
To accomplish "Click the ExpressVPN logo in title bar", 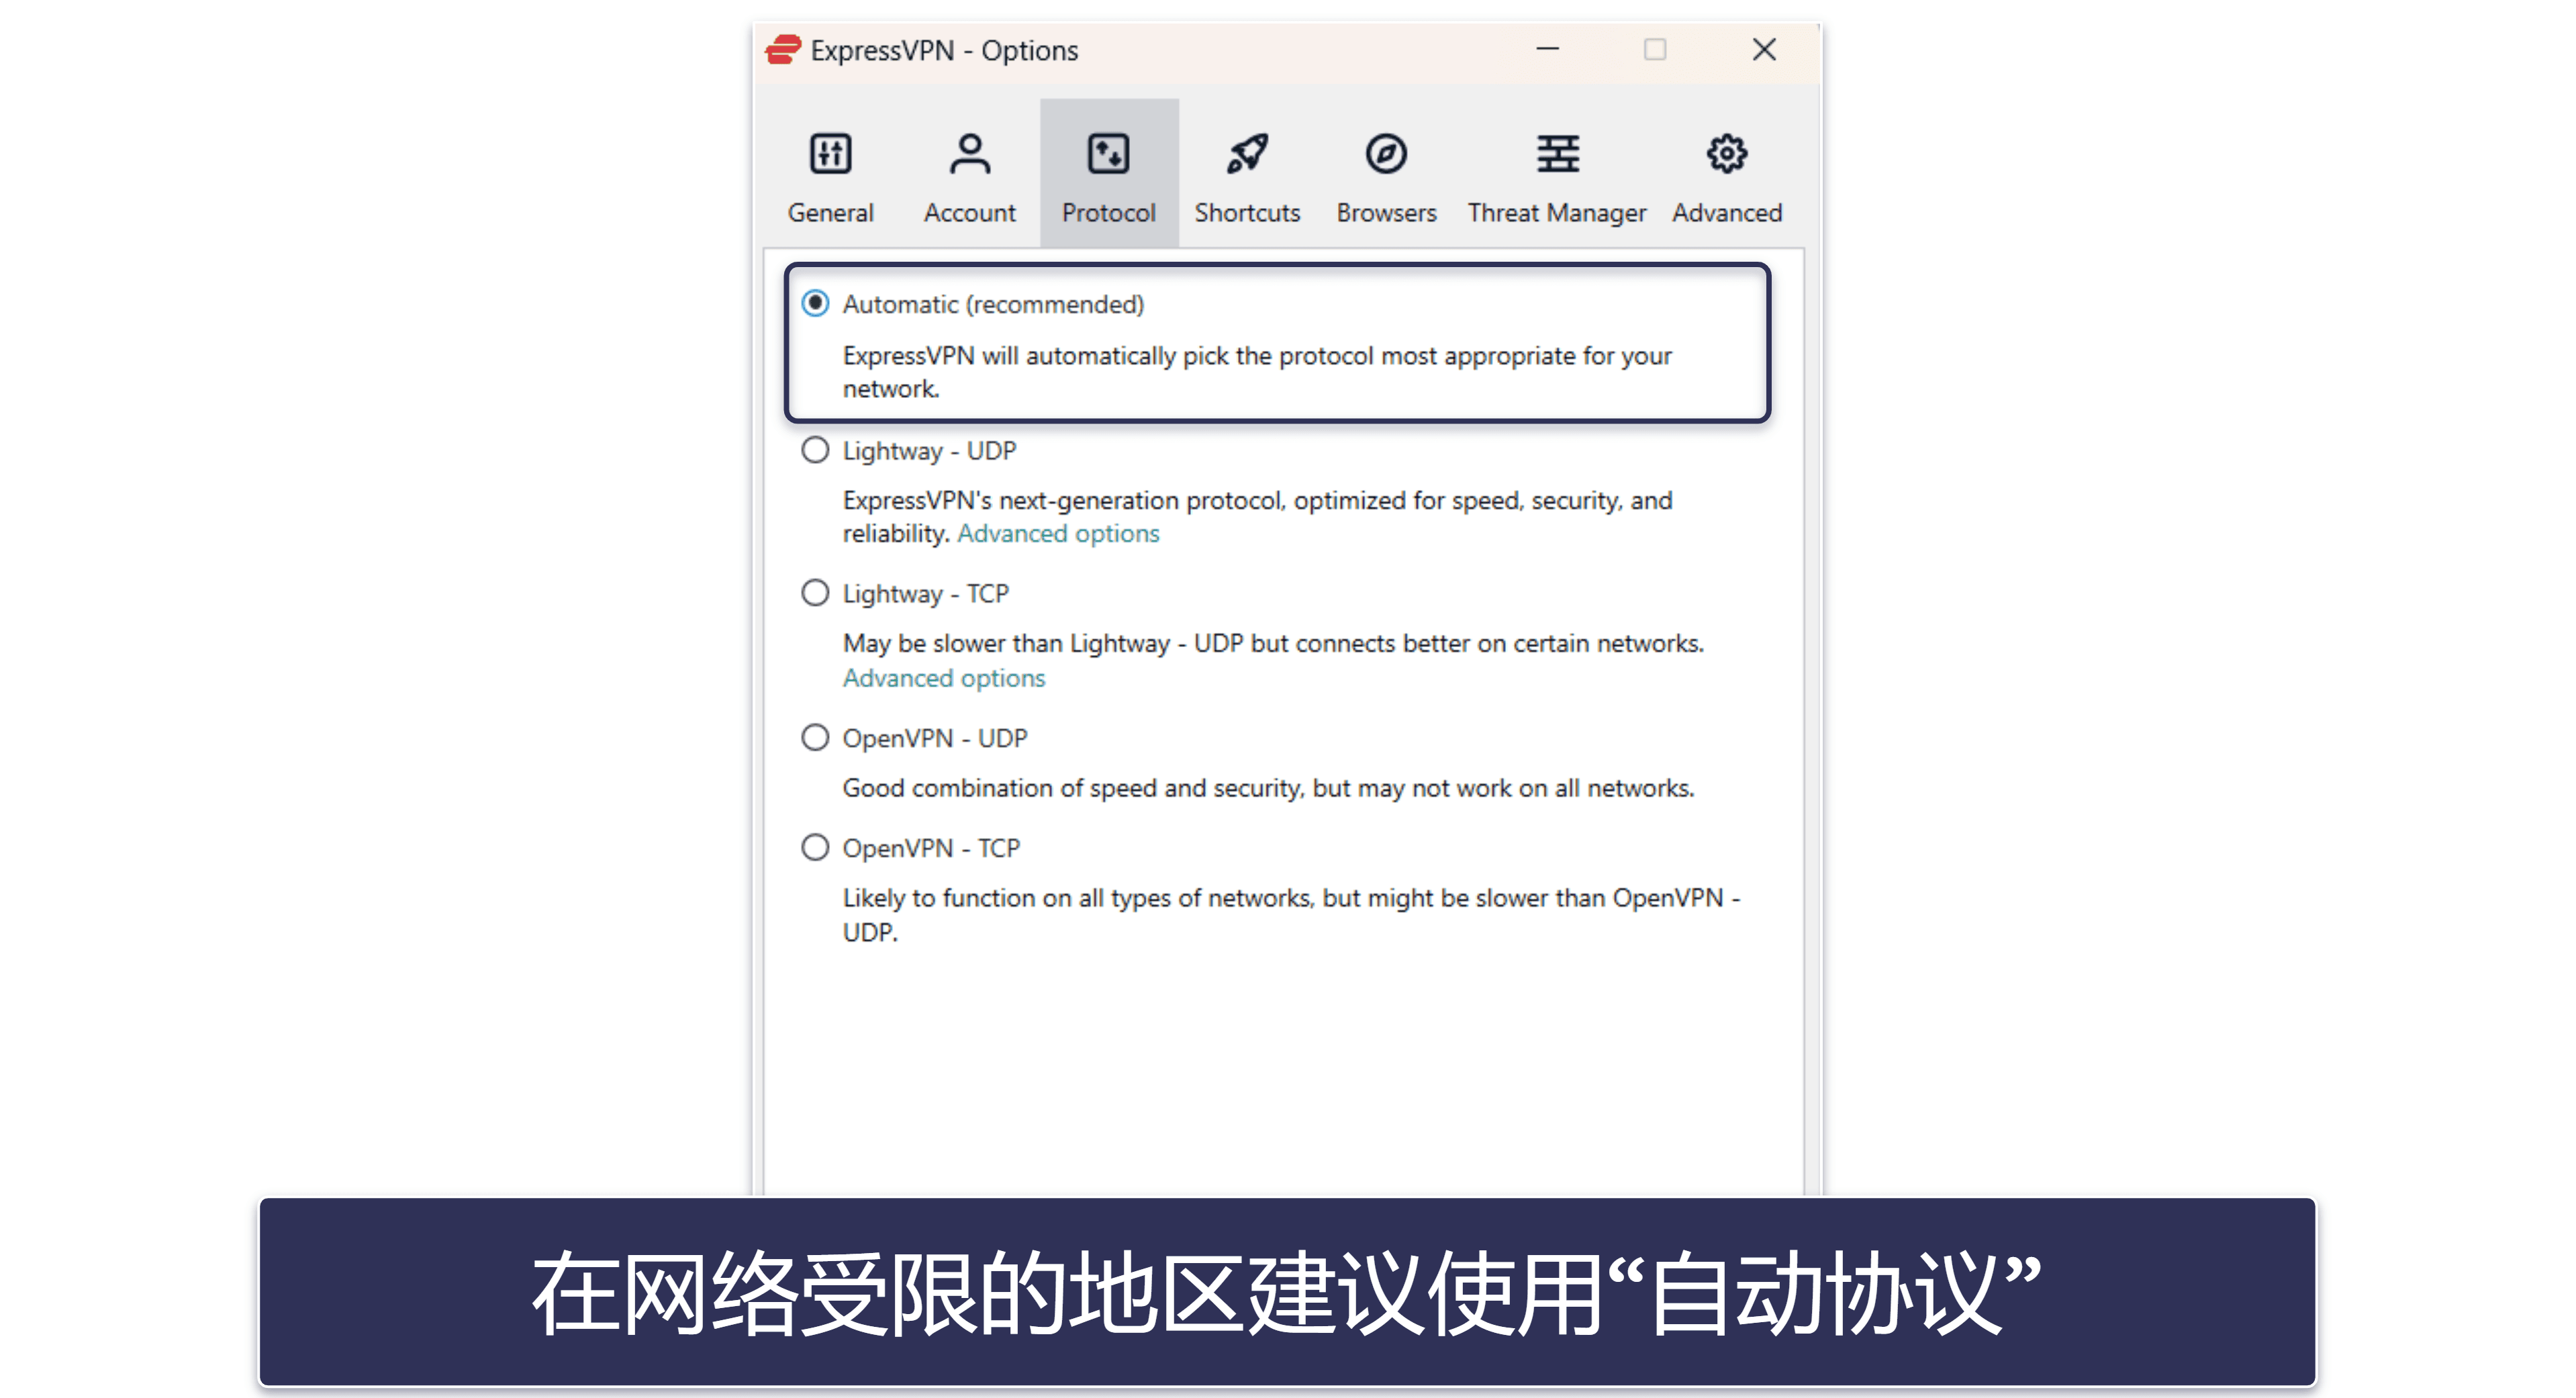I will pyautogui.click(x=783, y=50).
